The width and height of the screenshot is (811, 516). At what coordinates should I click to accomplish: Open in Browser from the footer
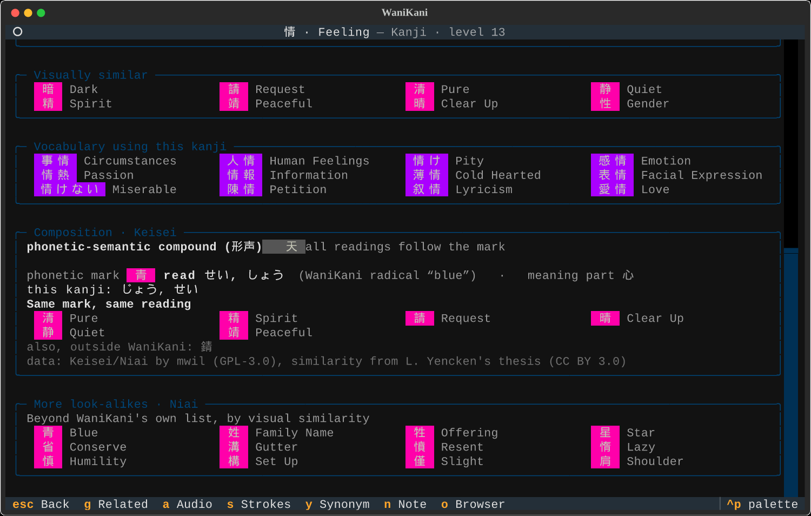[473, 504]
